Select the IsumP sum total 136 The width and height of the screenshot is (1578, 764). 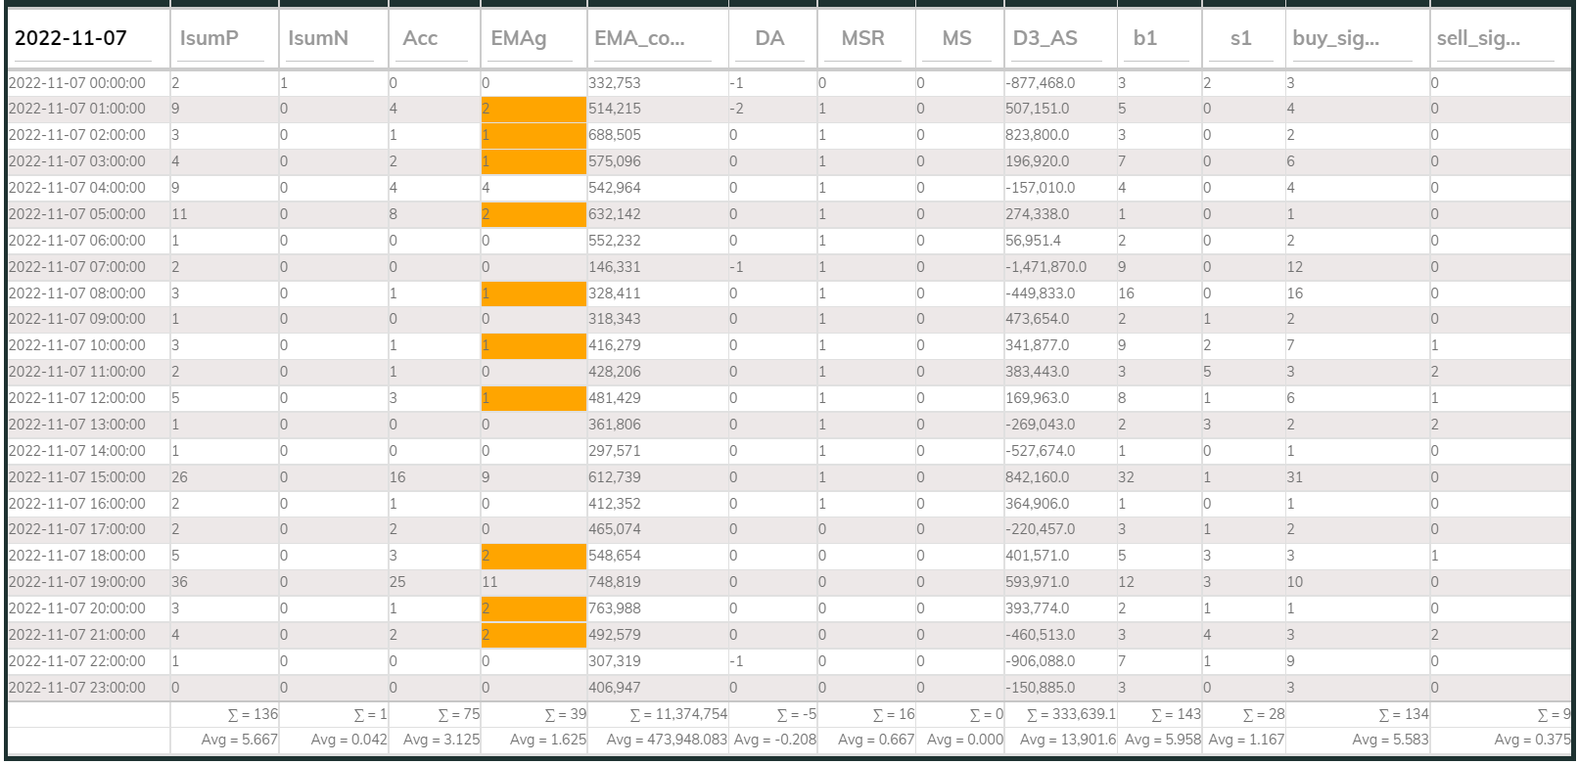coord(254,715)
